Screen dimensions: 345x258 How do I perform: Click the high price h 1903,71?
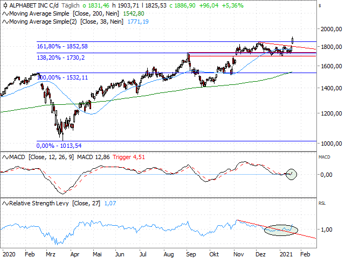(126, 5)
